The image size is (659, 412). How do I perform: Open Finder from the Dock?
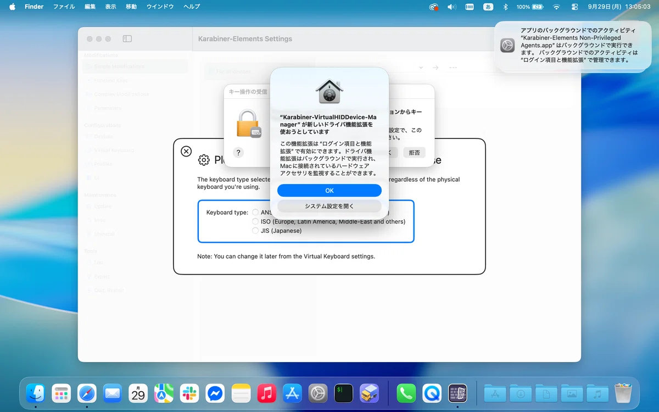click(x=36, y=393)
